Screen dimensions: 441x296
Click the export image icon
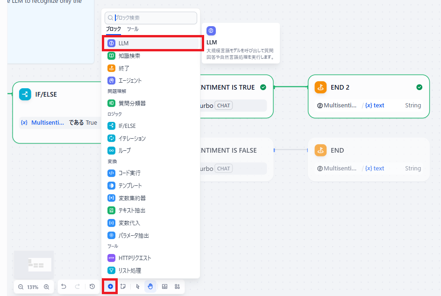165,287
